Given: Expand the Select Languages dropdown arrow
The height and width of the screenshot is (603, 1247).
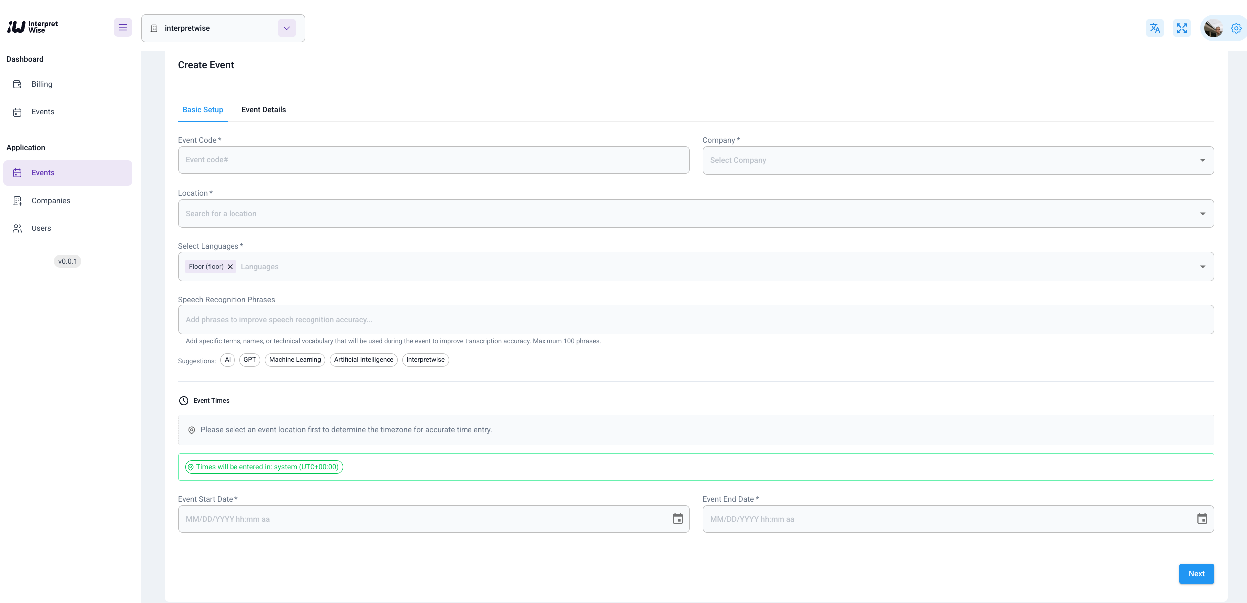Looking at the screenshot, I should pyautogui.click(x=1202, y=267).
